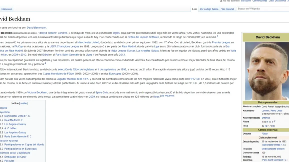Image resolution: width=289 pixels, height=162 pixels.
Task: Open 'Copas Mundiales de Fútbol' link
Action: [x=59, y=74]
